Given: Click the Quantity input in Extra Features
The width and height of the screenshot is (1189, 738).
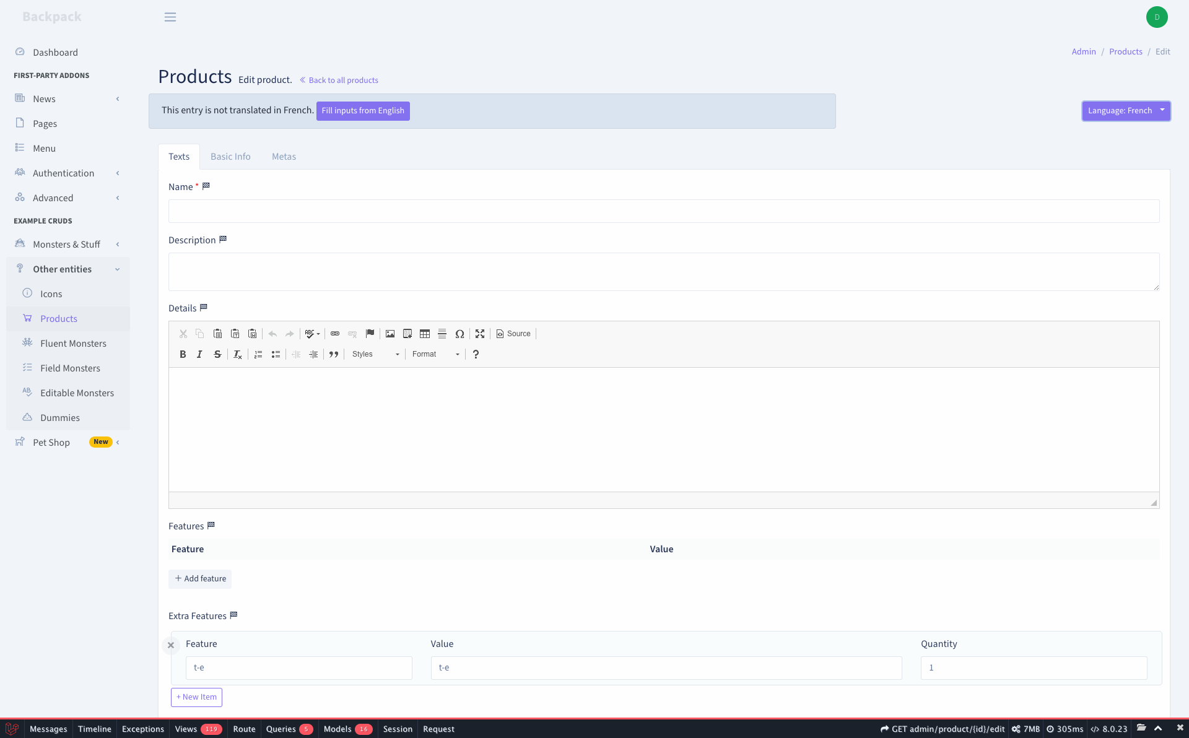Looking at the screenshot, I should tap(1033, 668).
